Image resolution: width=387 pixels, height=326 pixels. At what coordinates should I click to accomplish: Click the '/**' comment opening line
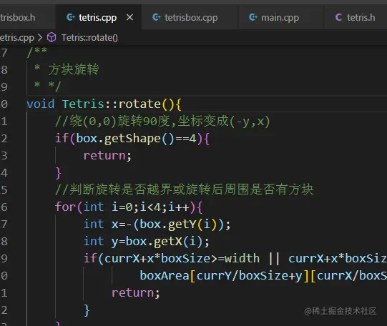37,52
